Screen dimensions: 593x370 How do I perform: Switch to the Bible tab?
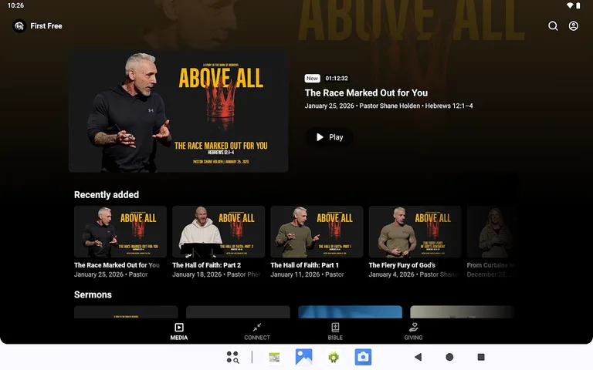[x=335, y=331]
